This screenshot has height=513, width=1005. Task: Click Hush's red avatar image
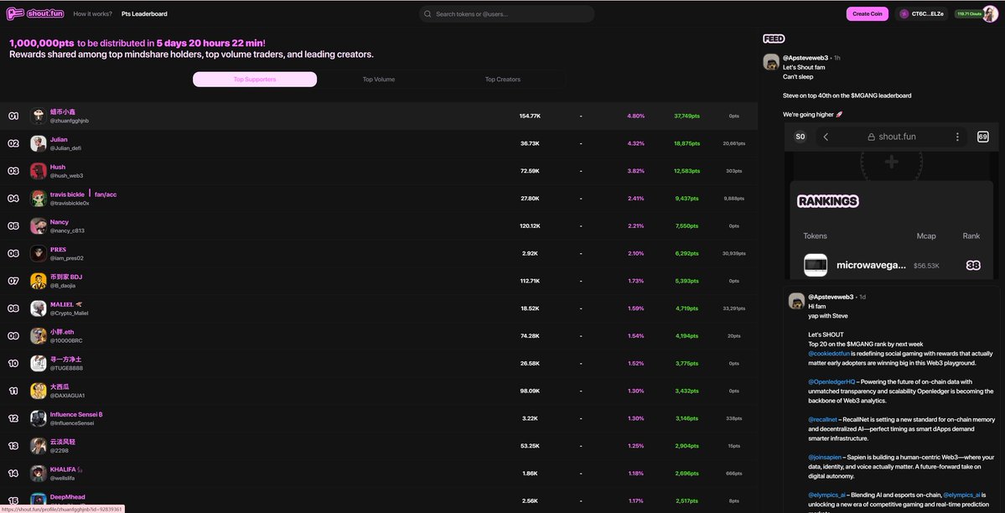click(x=39, y=171)
